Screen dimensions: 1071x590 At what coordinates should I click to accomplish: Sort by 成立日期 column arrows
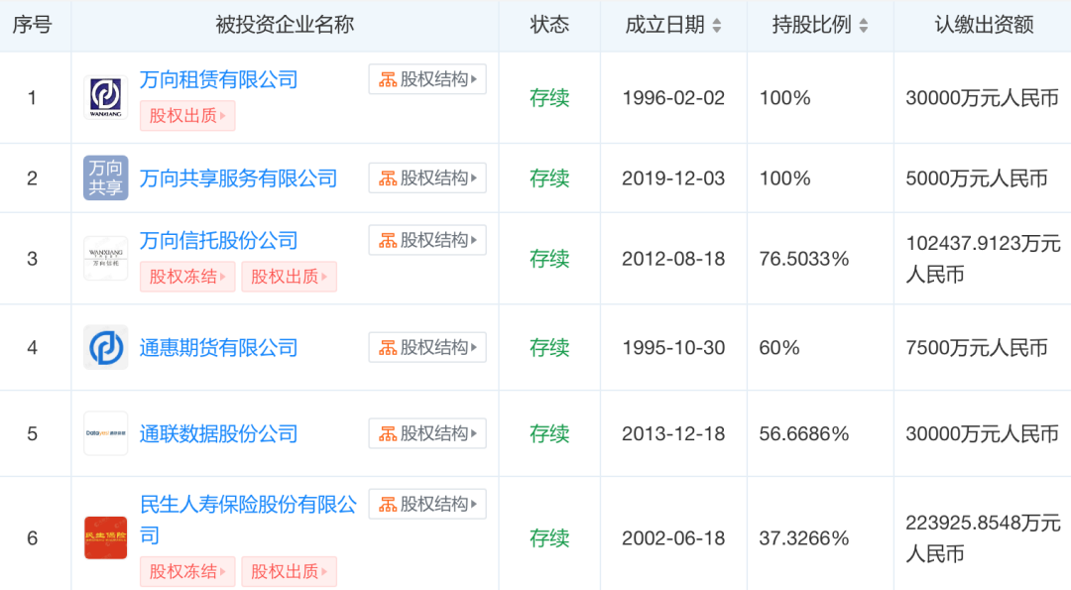[717, 26]
